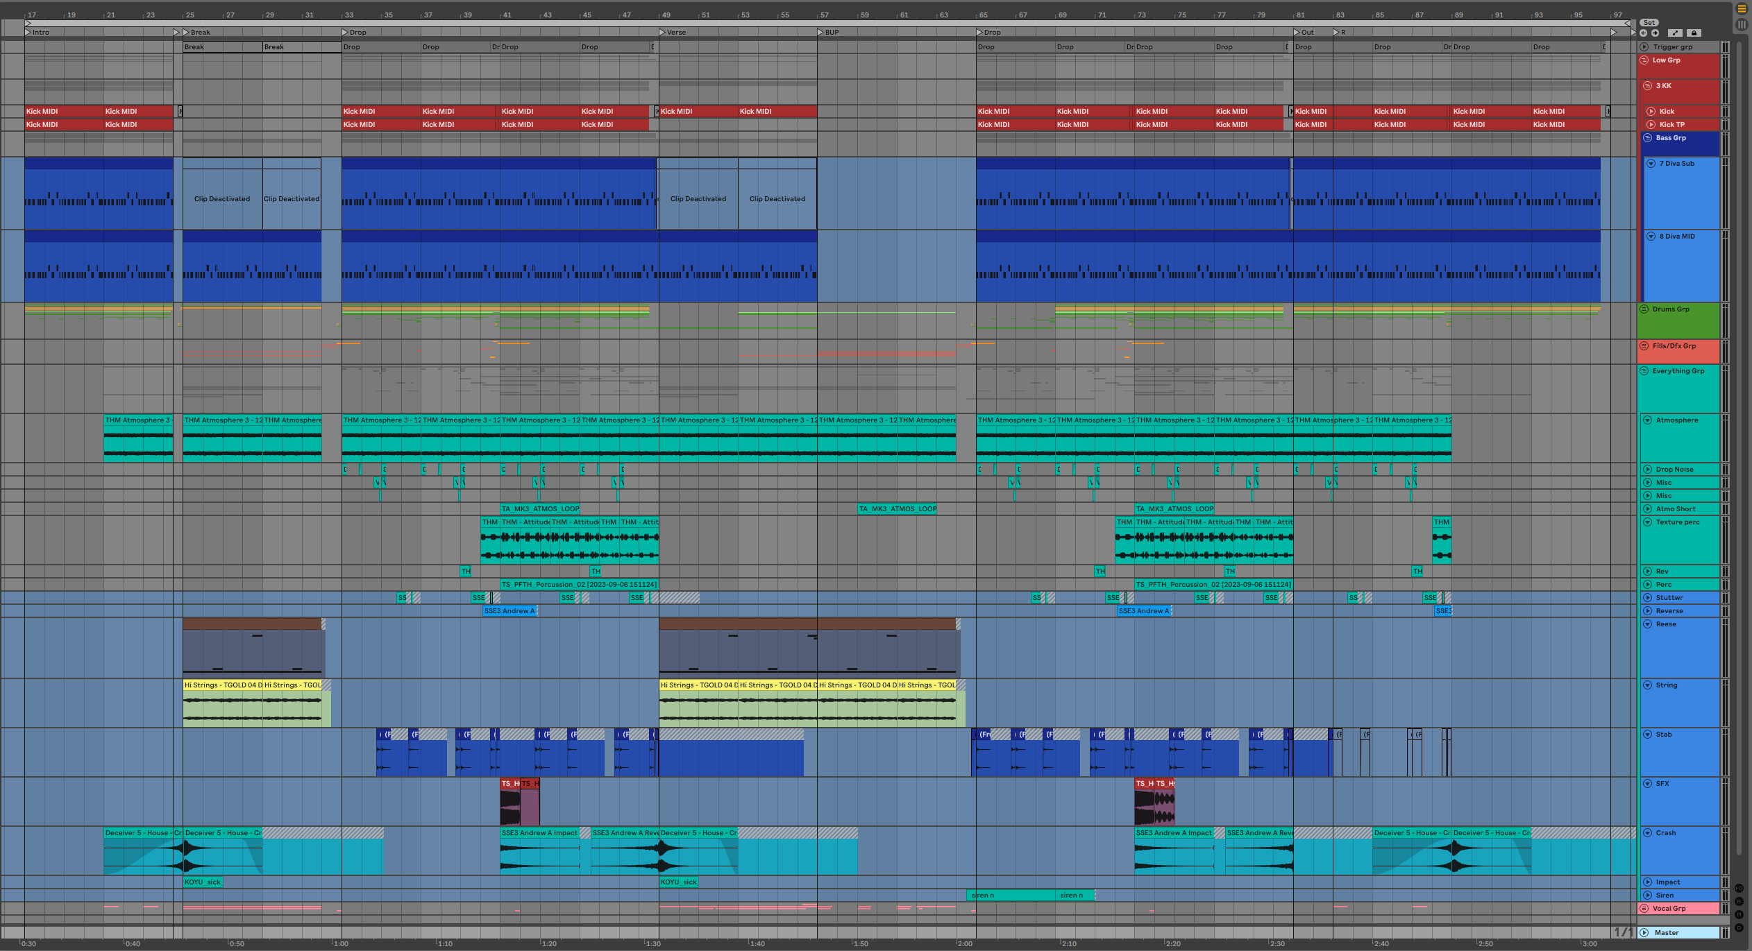Collapse the String track
This screenshot has width=1752, height=951.
click(x=1647, y=685)
